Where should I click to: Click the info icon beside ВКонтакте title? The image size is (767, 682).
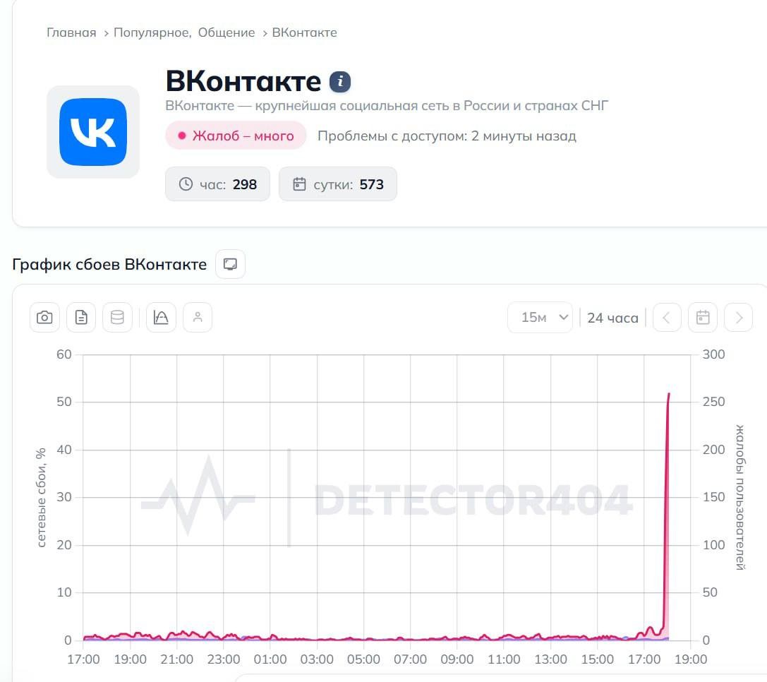(x=340, y=82)
